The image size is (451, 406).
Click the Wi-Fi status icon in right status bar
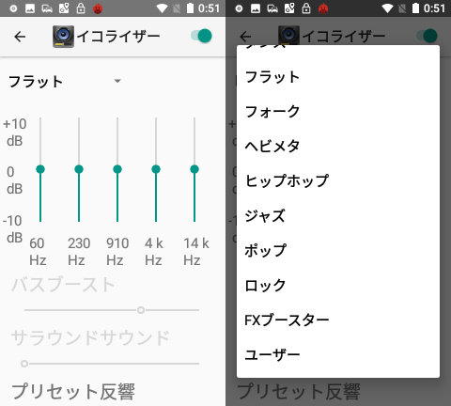pyautogui.click(x=387, y=8)
